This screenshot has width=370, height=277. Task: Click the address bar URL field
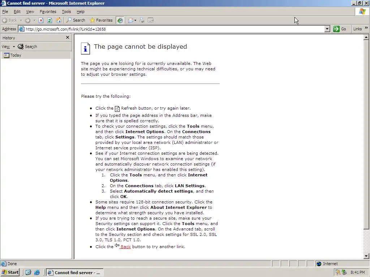(x=175, y=29)
